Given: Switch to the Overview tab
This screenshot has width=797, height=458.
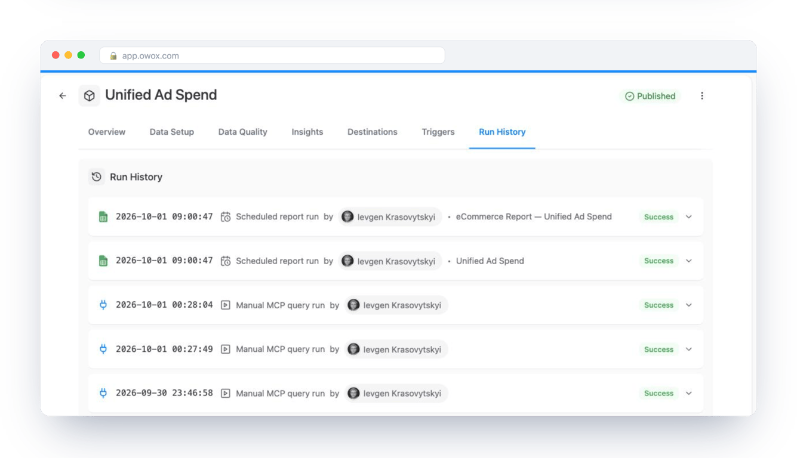Looking at the screenshot, I should 107,132.
